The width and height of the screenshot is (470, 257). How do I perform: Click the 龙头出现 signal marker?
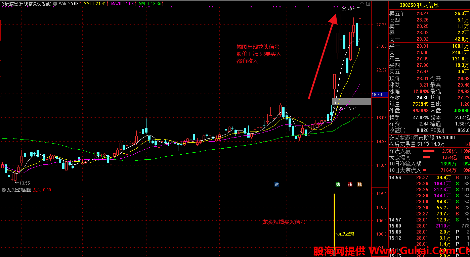(346, 234)
